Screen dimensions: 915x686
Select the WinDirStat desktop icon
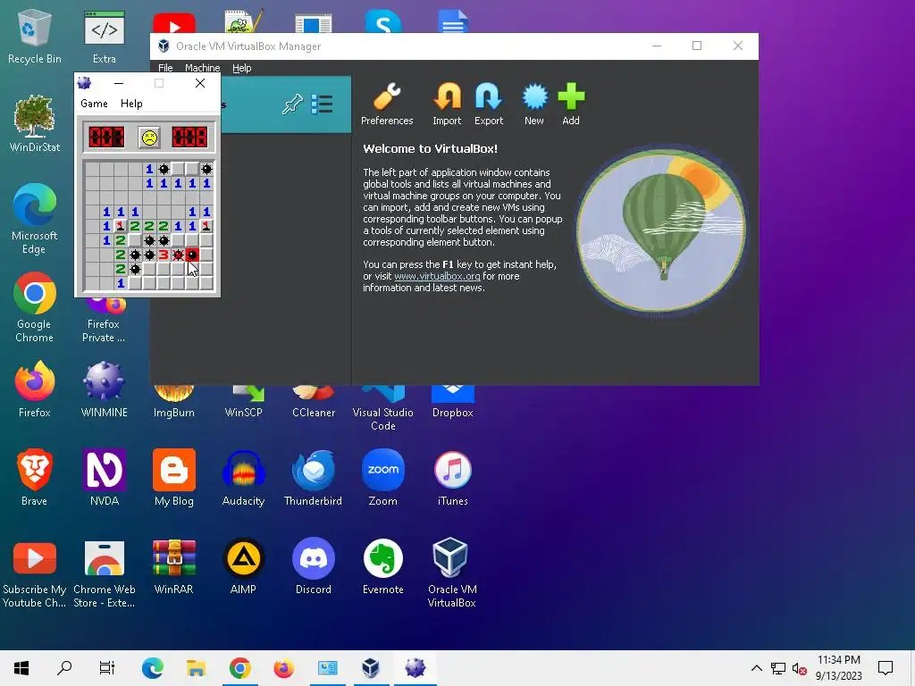[35, 123]
